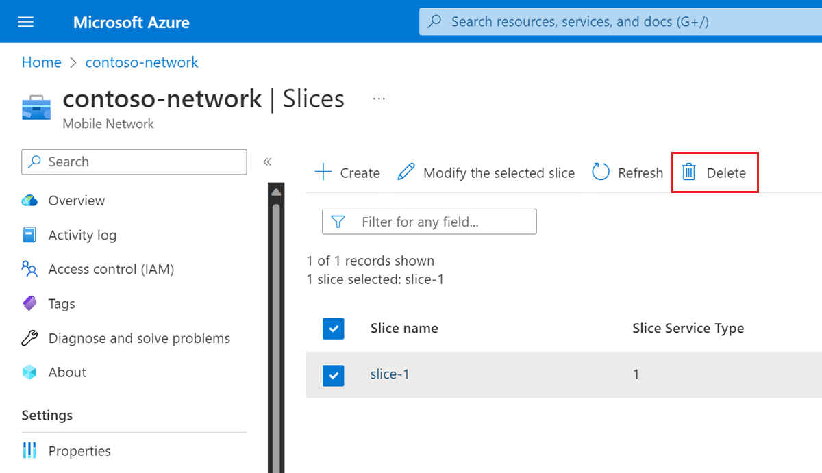822x473 pixels.
Task: Click the pencil icon to modify selected slice
Action: [x=407, y=172]
